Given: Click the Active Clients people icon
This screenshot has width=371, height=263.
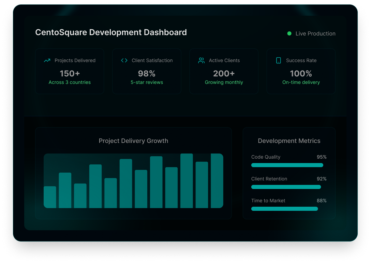Looking at the screenshot, I should 201,60.
